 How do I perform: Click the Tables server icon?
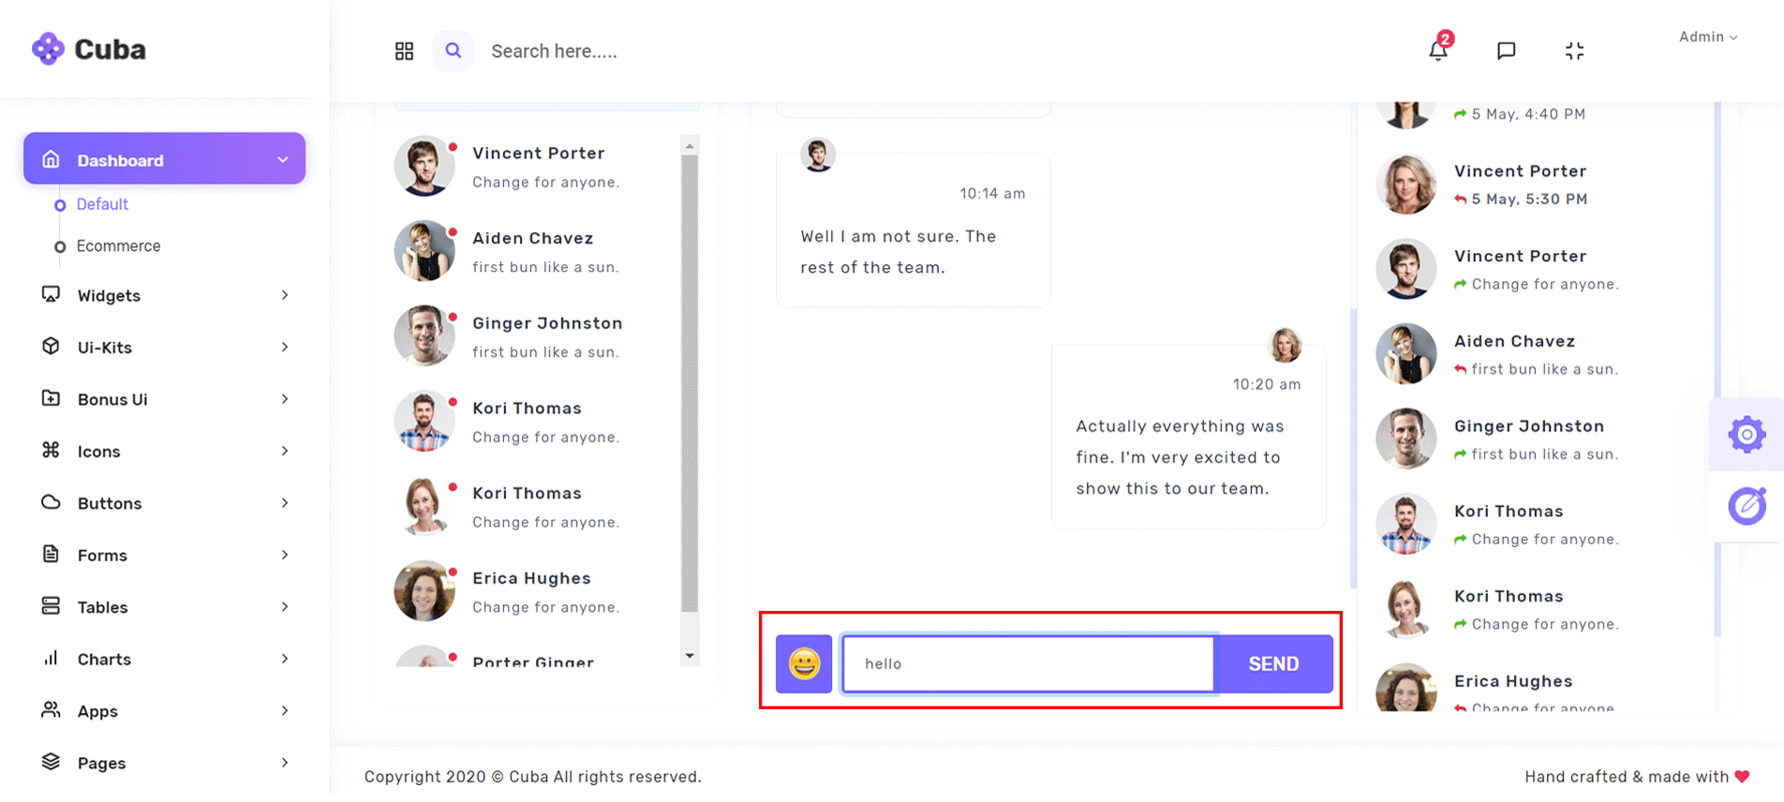point(52,606)
